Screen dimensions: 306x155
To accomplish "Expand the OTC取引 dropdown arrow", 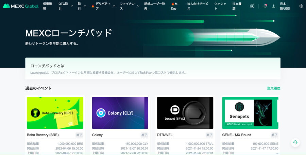I will click(72, 6).
